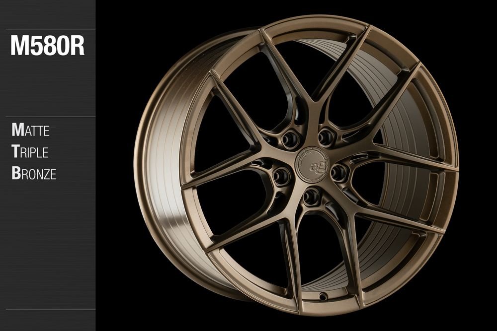Click the divider line below M580R
The width and height of the screenshot is (497, 331).
click(48, 117)
